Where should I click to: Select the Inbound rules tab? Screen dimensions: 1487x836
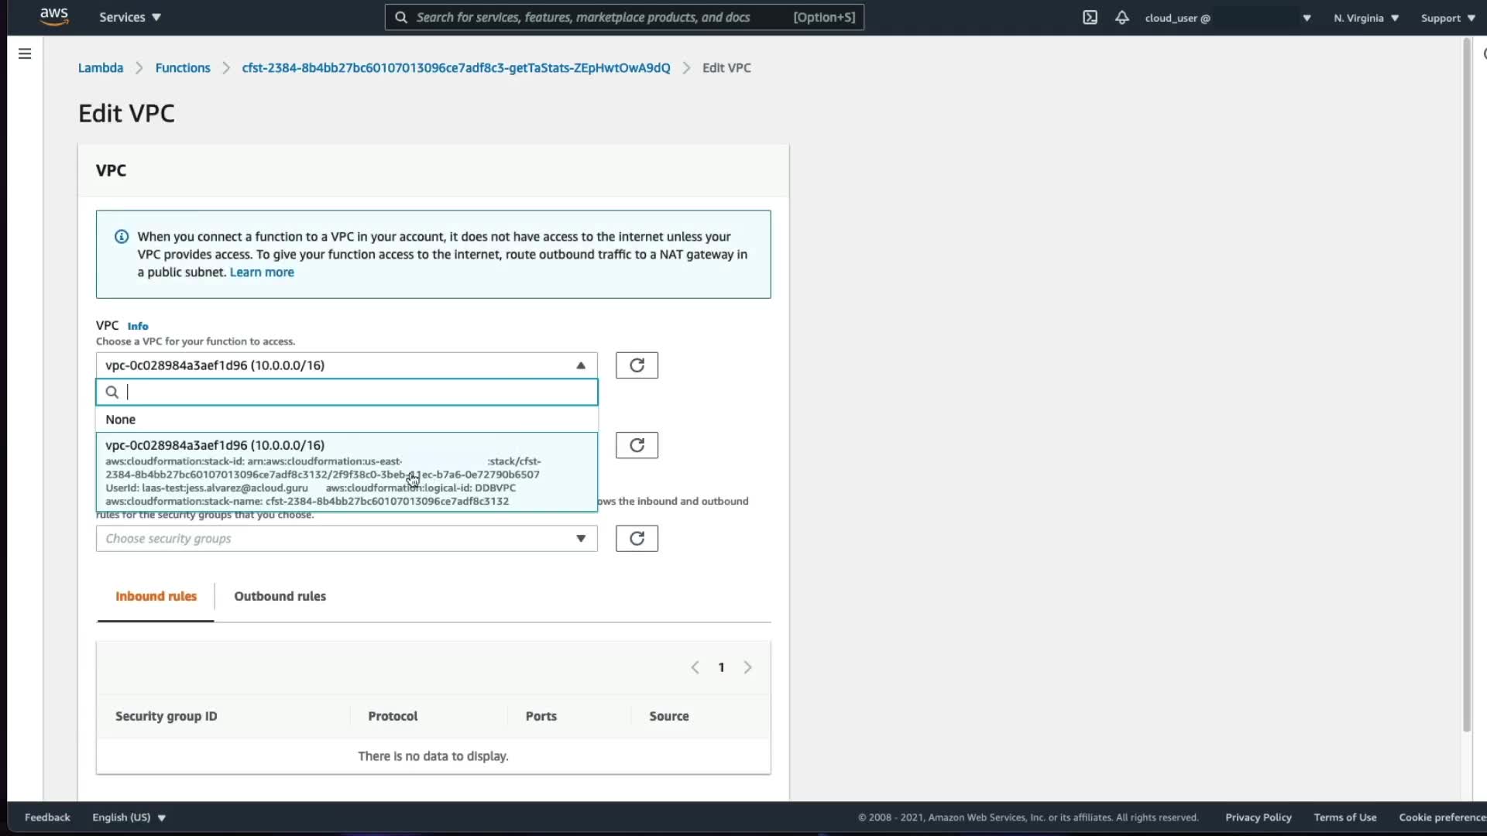pyautogui.click(x=156, y=596)
